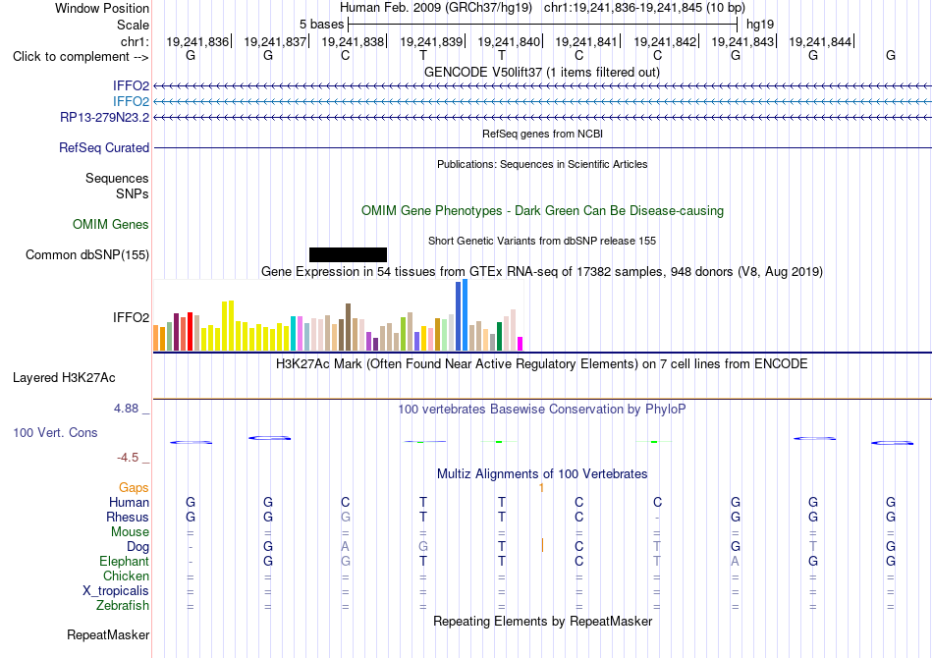
Task: Click position number 19,241,839 in the ruler
Action: (431, 41)
